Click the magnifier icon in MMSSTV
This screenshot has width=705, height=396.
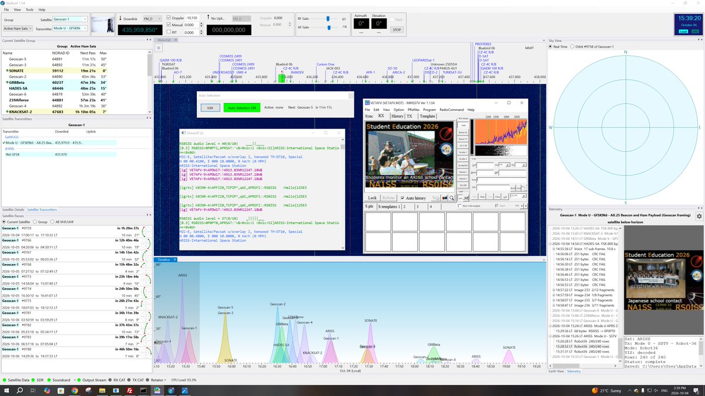pyautogui.click(x=452, y=198)
